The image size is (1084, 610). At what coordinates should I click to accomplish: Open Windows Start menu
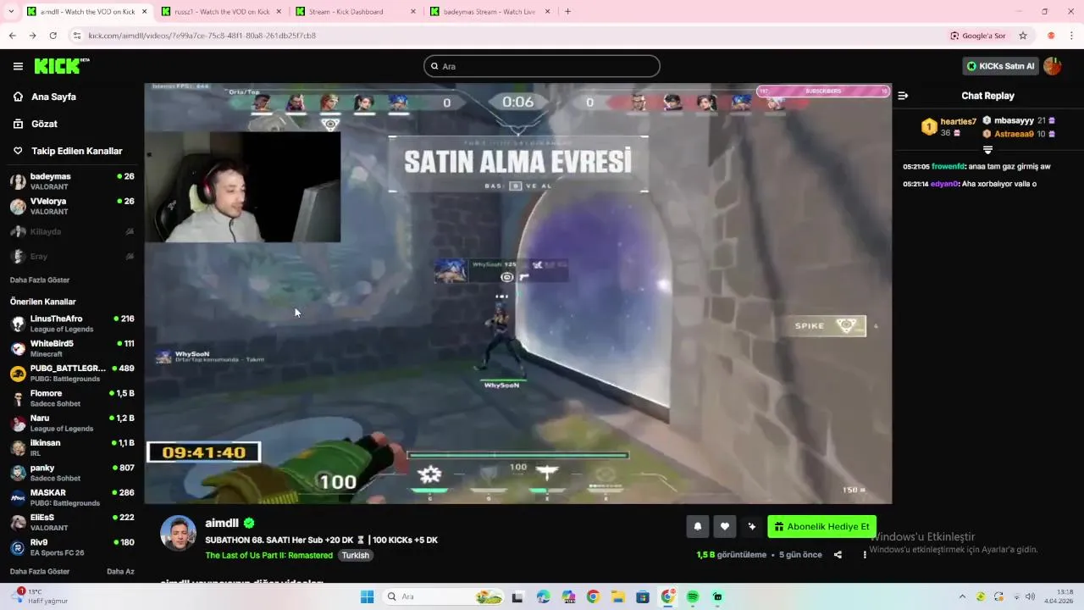tap(367, 596)
